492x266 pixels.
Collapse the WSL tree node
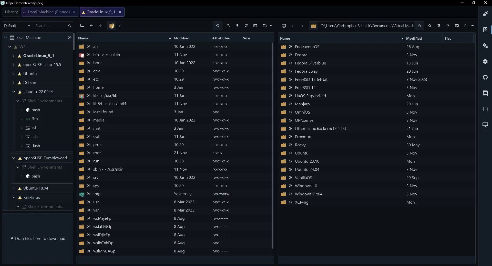[x=10, y=47]
